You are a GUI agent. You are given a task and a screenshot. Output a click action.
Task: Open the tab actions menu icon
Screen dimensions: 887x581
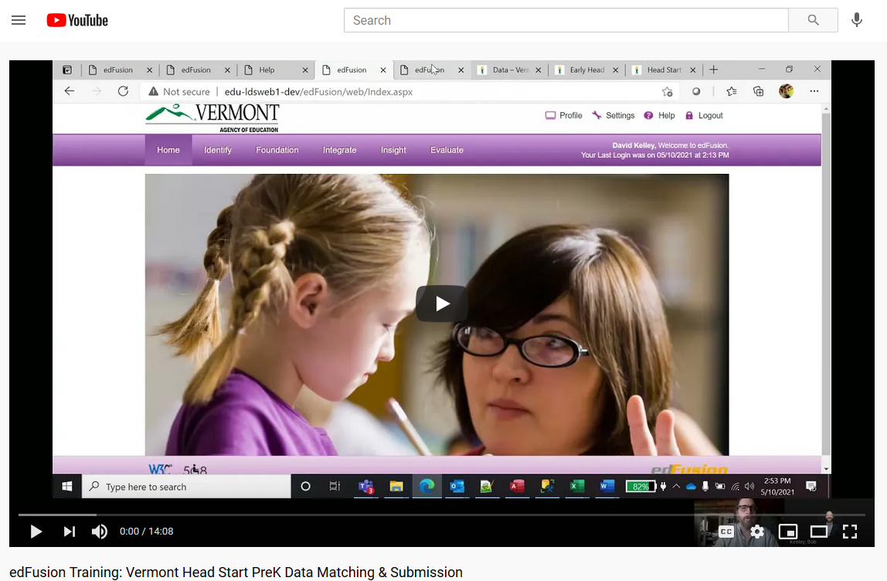pos(67,70)
